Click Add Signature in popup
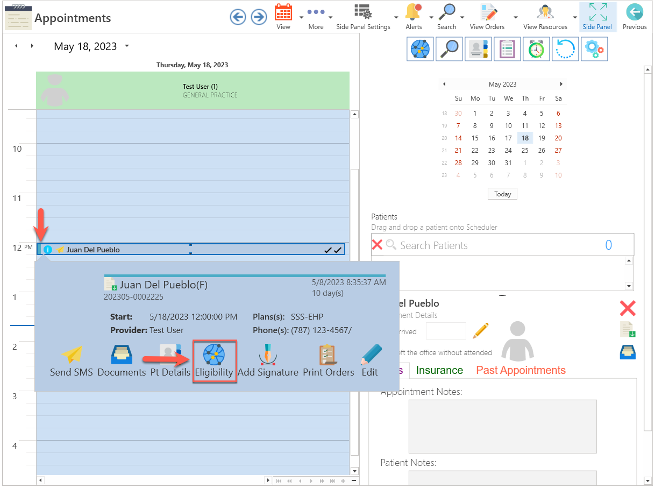This screenshot has height=488, width=655. click(x=268, y=361)
